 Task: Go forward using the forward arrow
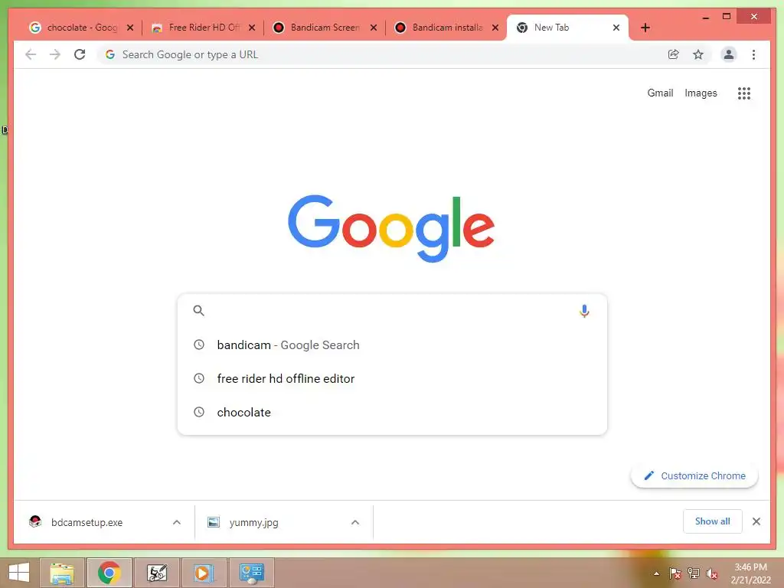tap(55, 54)
